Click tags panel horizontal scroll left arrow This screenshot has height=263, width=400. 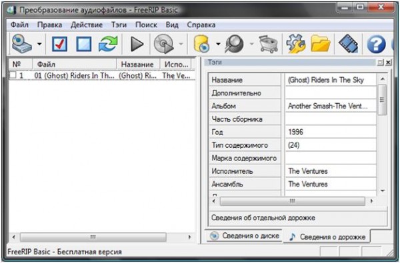pos(214,201)
